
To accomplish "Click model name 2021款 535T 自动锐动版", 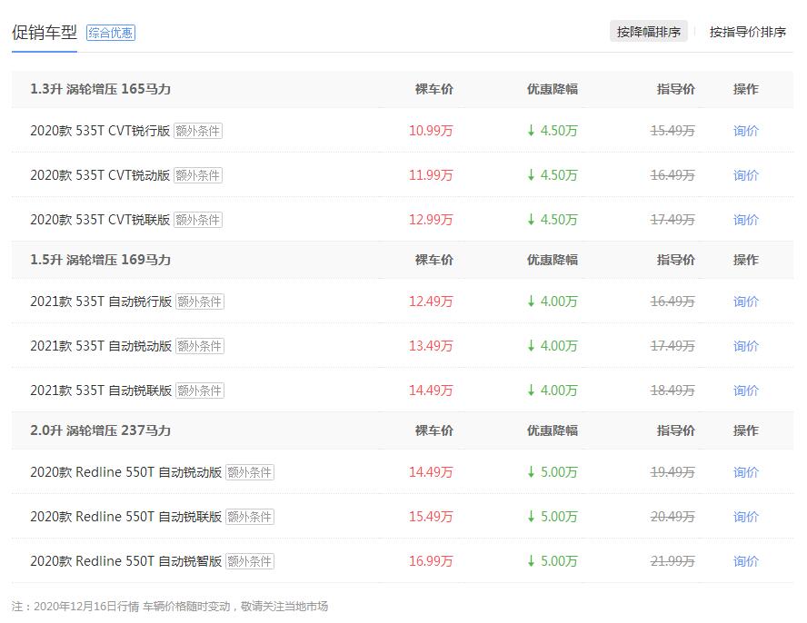I will [101, 346].
